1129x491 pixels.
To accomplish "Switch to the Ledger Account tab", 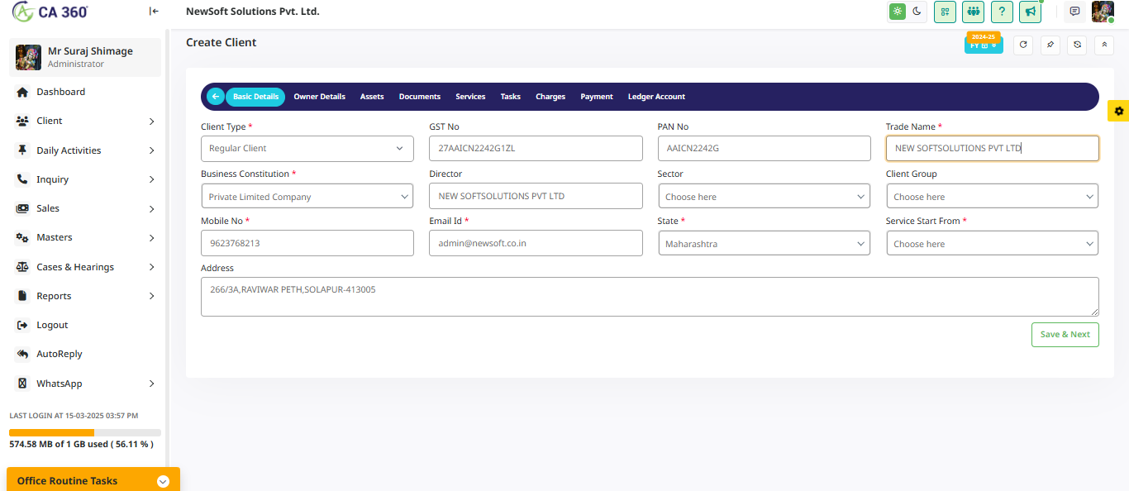I will pos(656,97).
